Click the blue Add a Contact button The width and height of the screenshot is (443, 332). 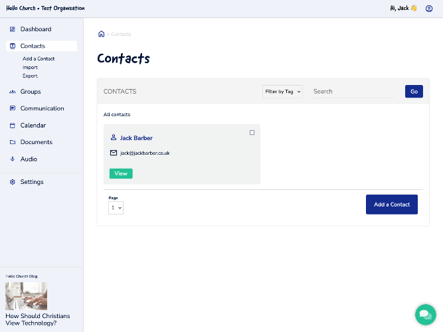392,205
